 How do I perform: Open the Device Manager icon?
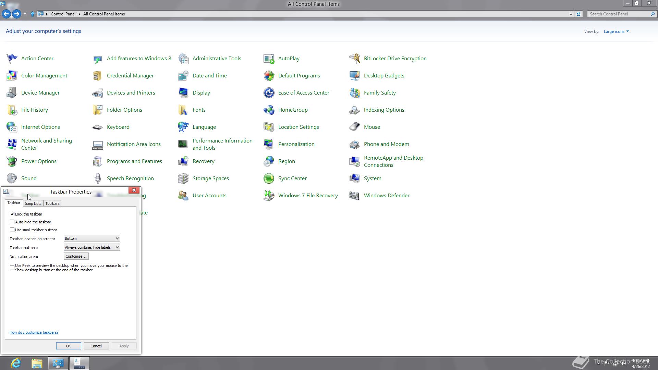tap(12, 92)
